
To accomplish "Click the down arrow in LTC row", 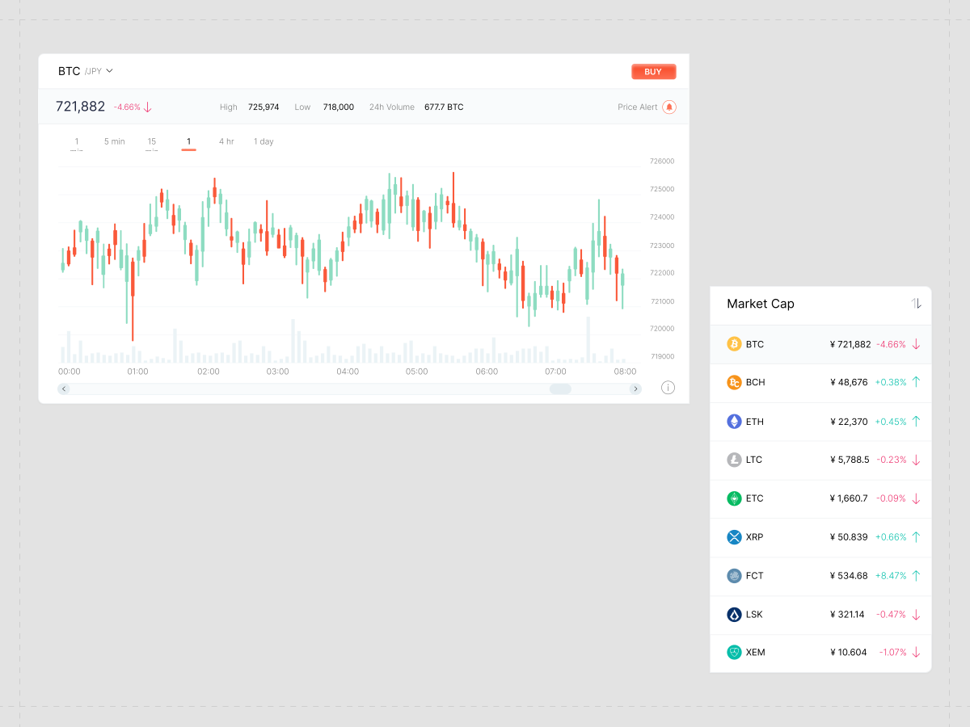I will [916, 460].
